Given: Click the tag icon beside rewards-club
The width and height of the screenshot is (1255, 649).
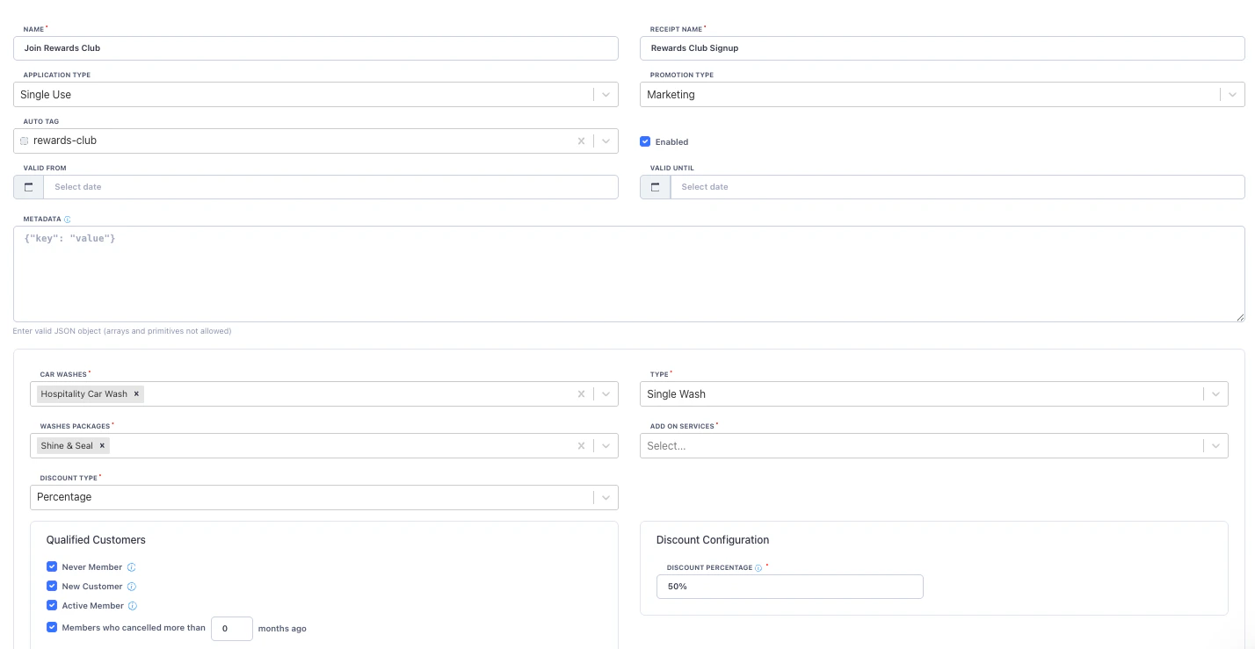Looking at the screenshot, I should pyautogui.click(x=25, y=141).
